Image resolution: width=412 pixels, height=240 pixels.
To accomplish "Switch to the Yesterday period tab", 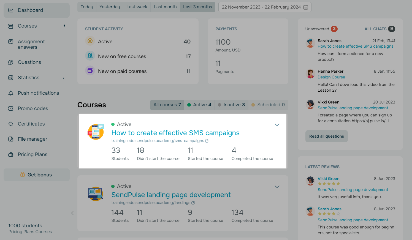I will (x=110, y=7).
